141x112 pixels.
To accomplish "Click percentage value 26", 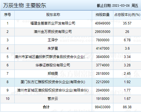I will pos(127,32).
